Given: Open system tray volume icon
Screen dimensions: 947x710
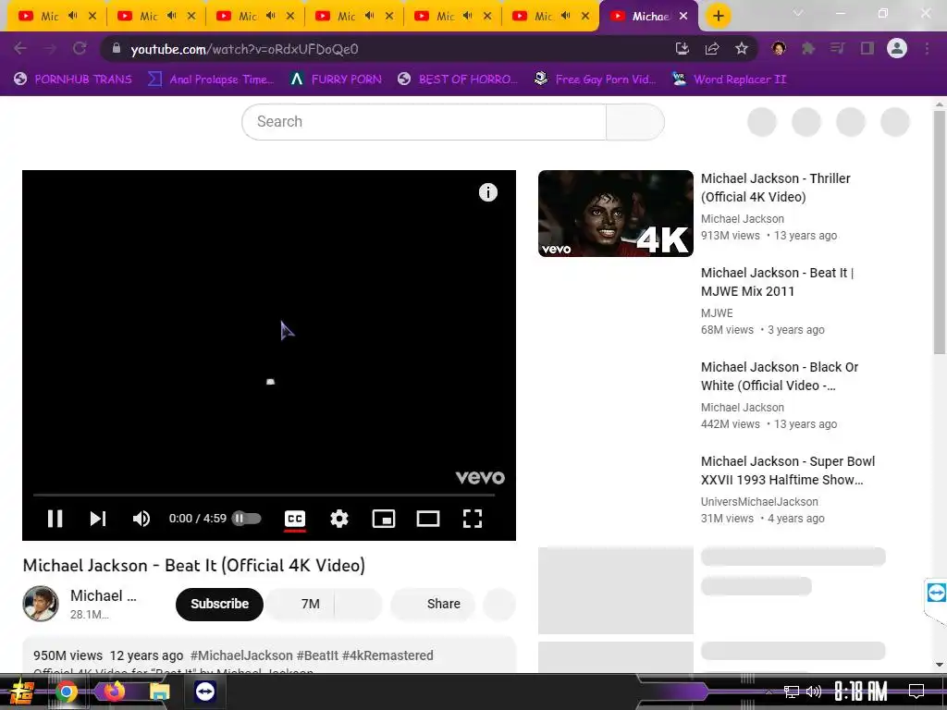Looking at the screenshot, I should 814,692.
